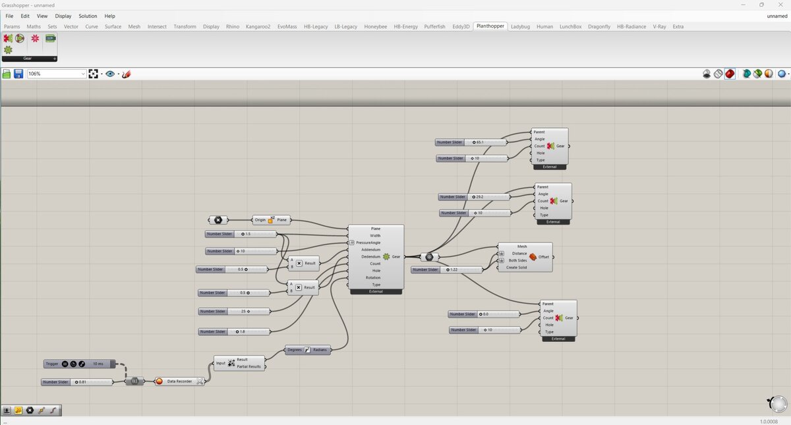The image size is (791, 425).
Task: Open the File menu
Action: pyautogui.click(x=9, y=16)
